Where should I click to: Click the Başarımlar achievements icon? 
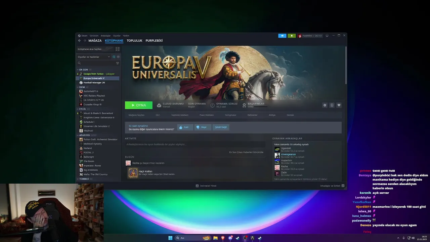[x=244, y=105]
